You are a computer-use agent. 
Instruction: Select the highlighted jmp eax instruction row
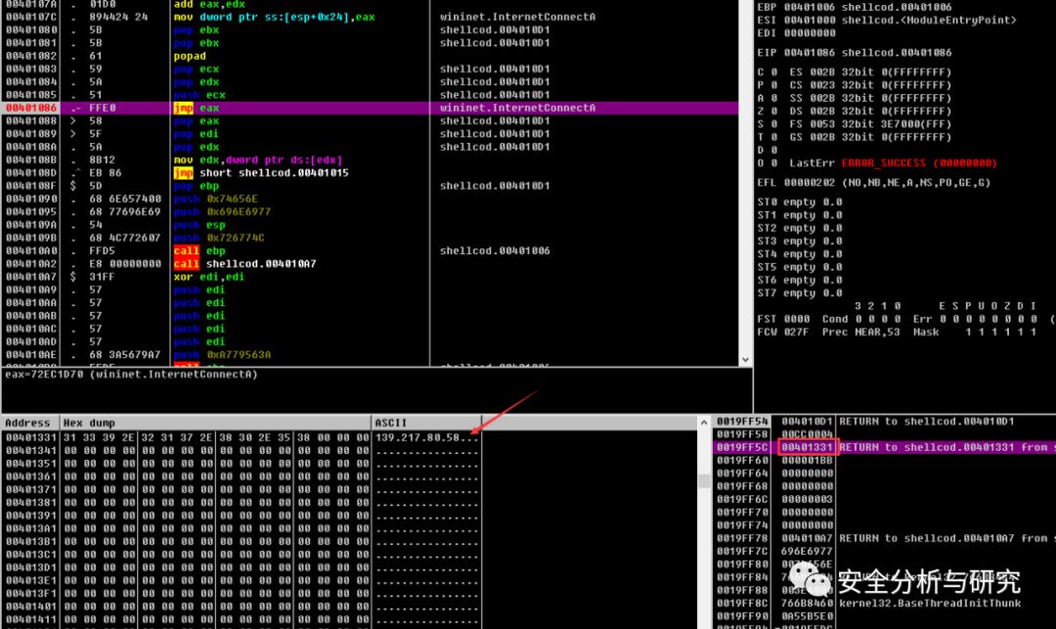tap(369, 108)
